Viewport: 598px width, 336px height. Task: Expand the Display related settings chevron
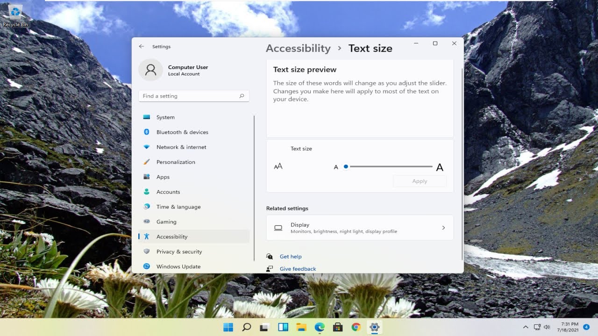coord(443,228)
